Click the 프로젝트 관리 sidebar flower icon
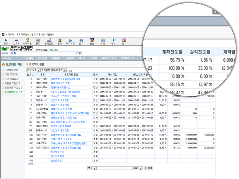The image size is (239, 179). (4, 65)
